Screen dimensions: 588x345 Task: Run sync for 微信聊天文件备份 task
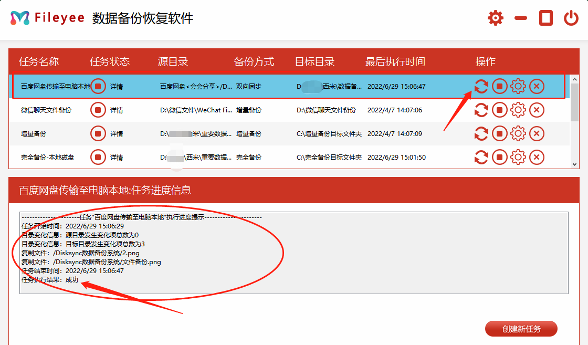click(x=481, y=110)
